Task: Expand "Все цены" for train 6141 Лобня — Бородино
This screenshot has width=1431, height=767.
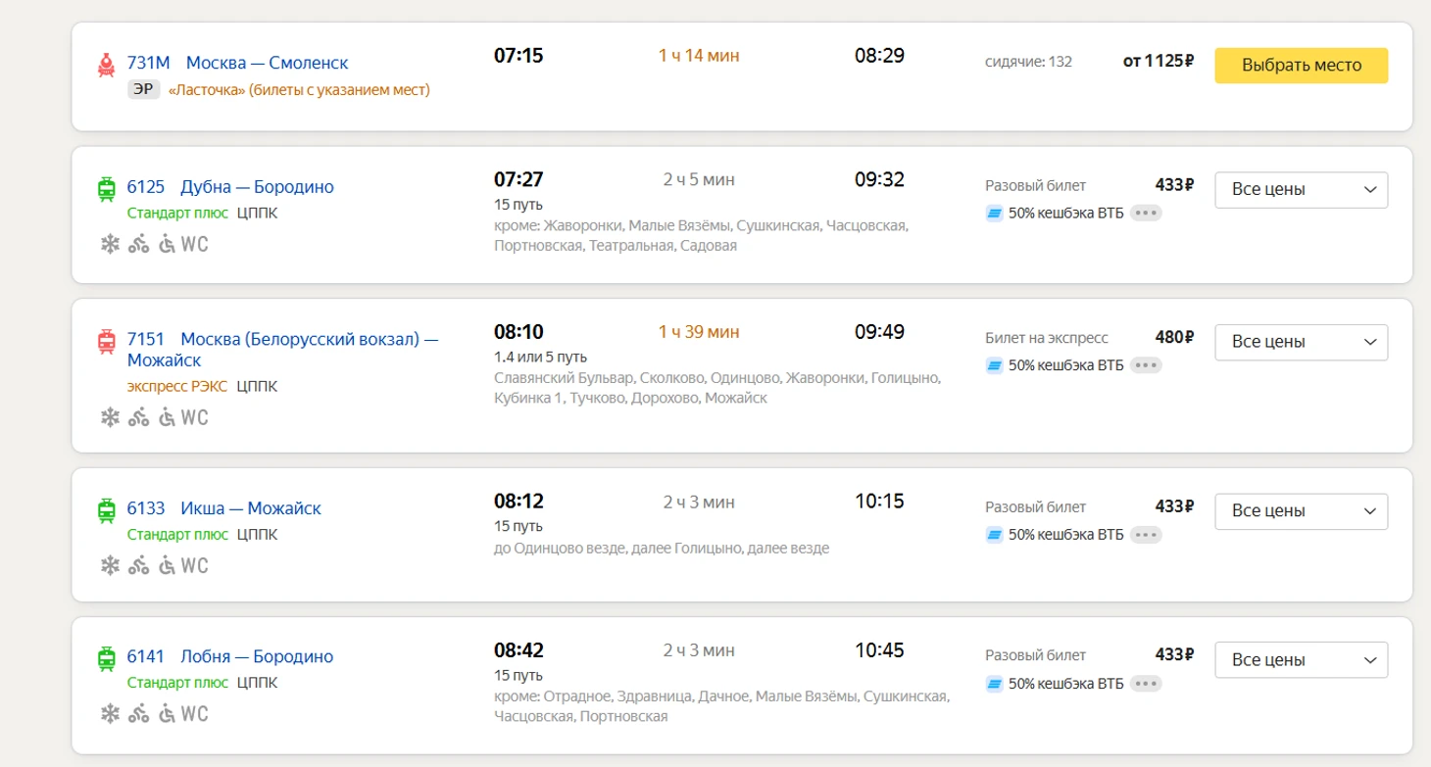Action: (x=1301, y=658)
